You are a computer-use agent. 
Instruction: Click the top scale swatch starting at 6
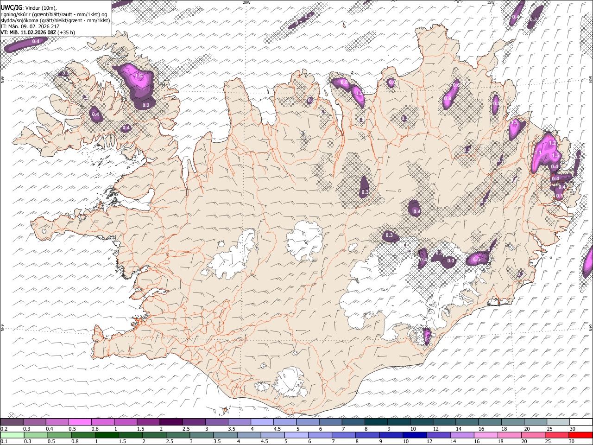pyautogui.click(x=331, y=422)
